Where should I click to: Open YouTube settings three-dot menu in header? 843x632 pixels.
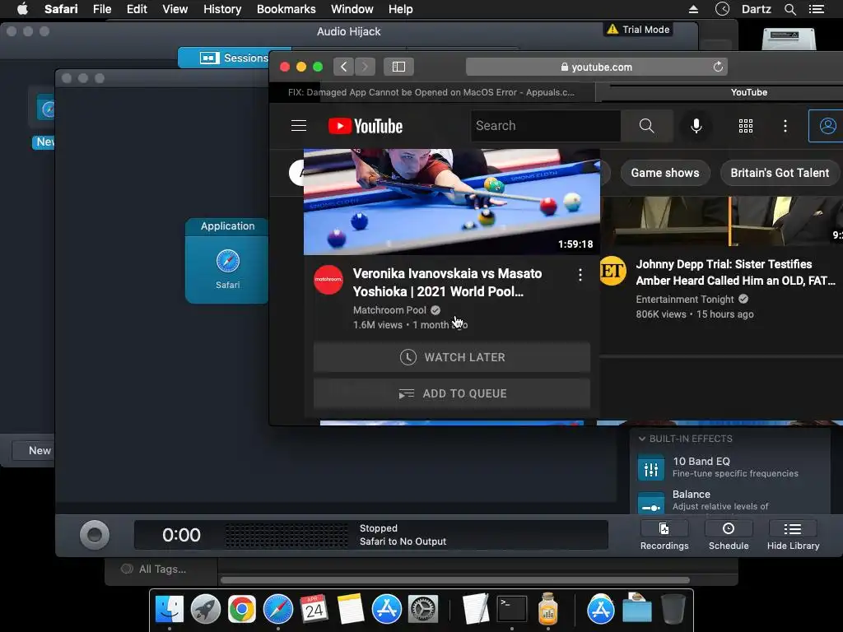[x=785, y=126]
